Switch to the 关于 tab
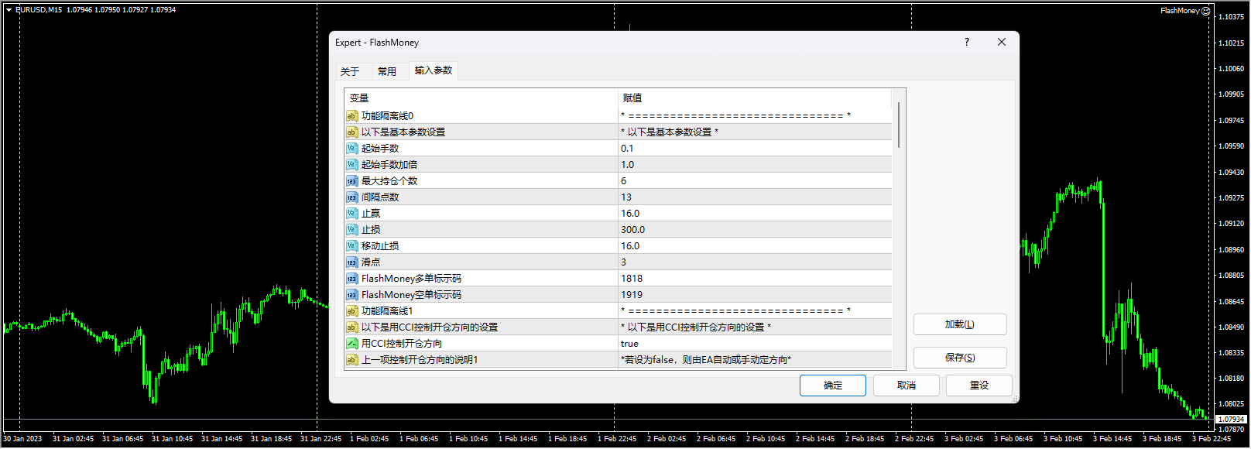The height and width of the screenshot is (449, 1251). [350, 71]
